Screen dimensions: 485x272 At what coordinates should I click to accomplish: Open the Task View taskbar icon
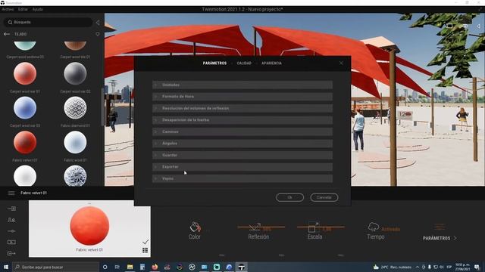pyautogui.click(x=117, y=267)
